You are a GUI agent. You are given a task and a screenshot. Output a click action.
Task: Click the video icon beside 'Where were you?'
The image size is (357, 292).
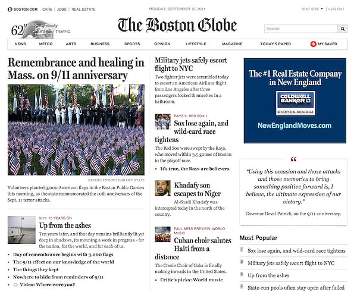[15, 285]
